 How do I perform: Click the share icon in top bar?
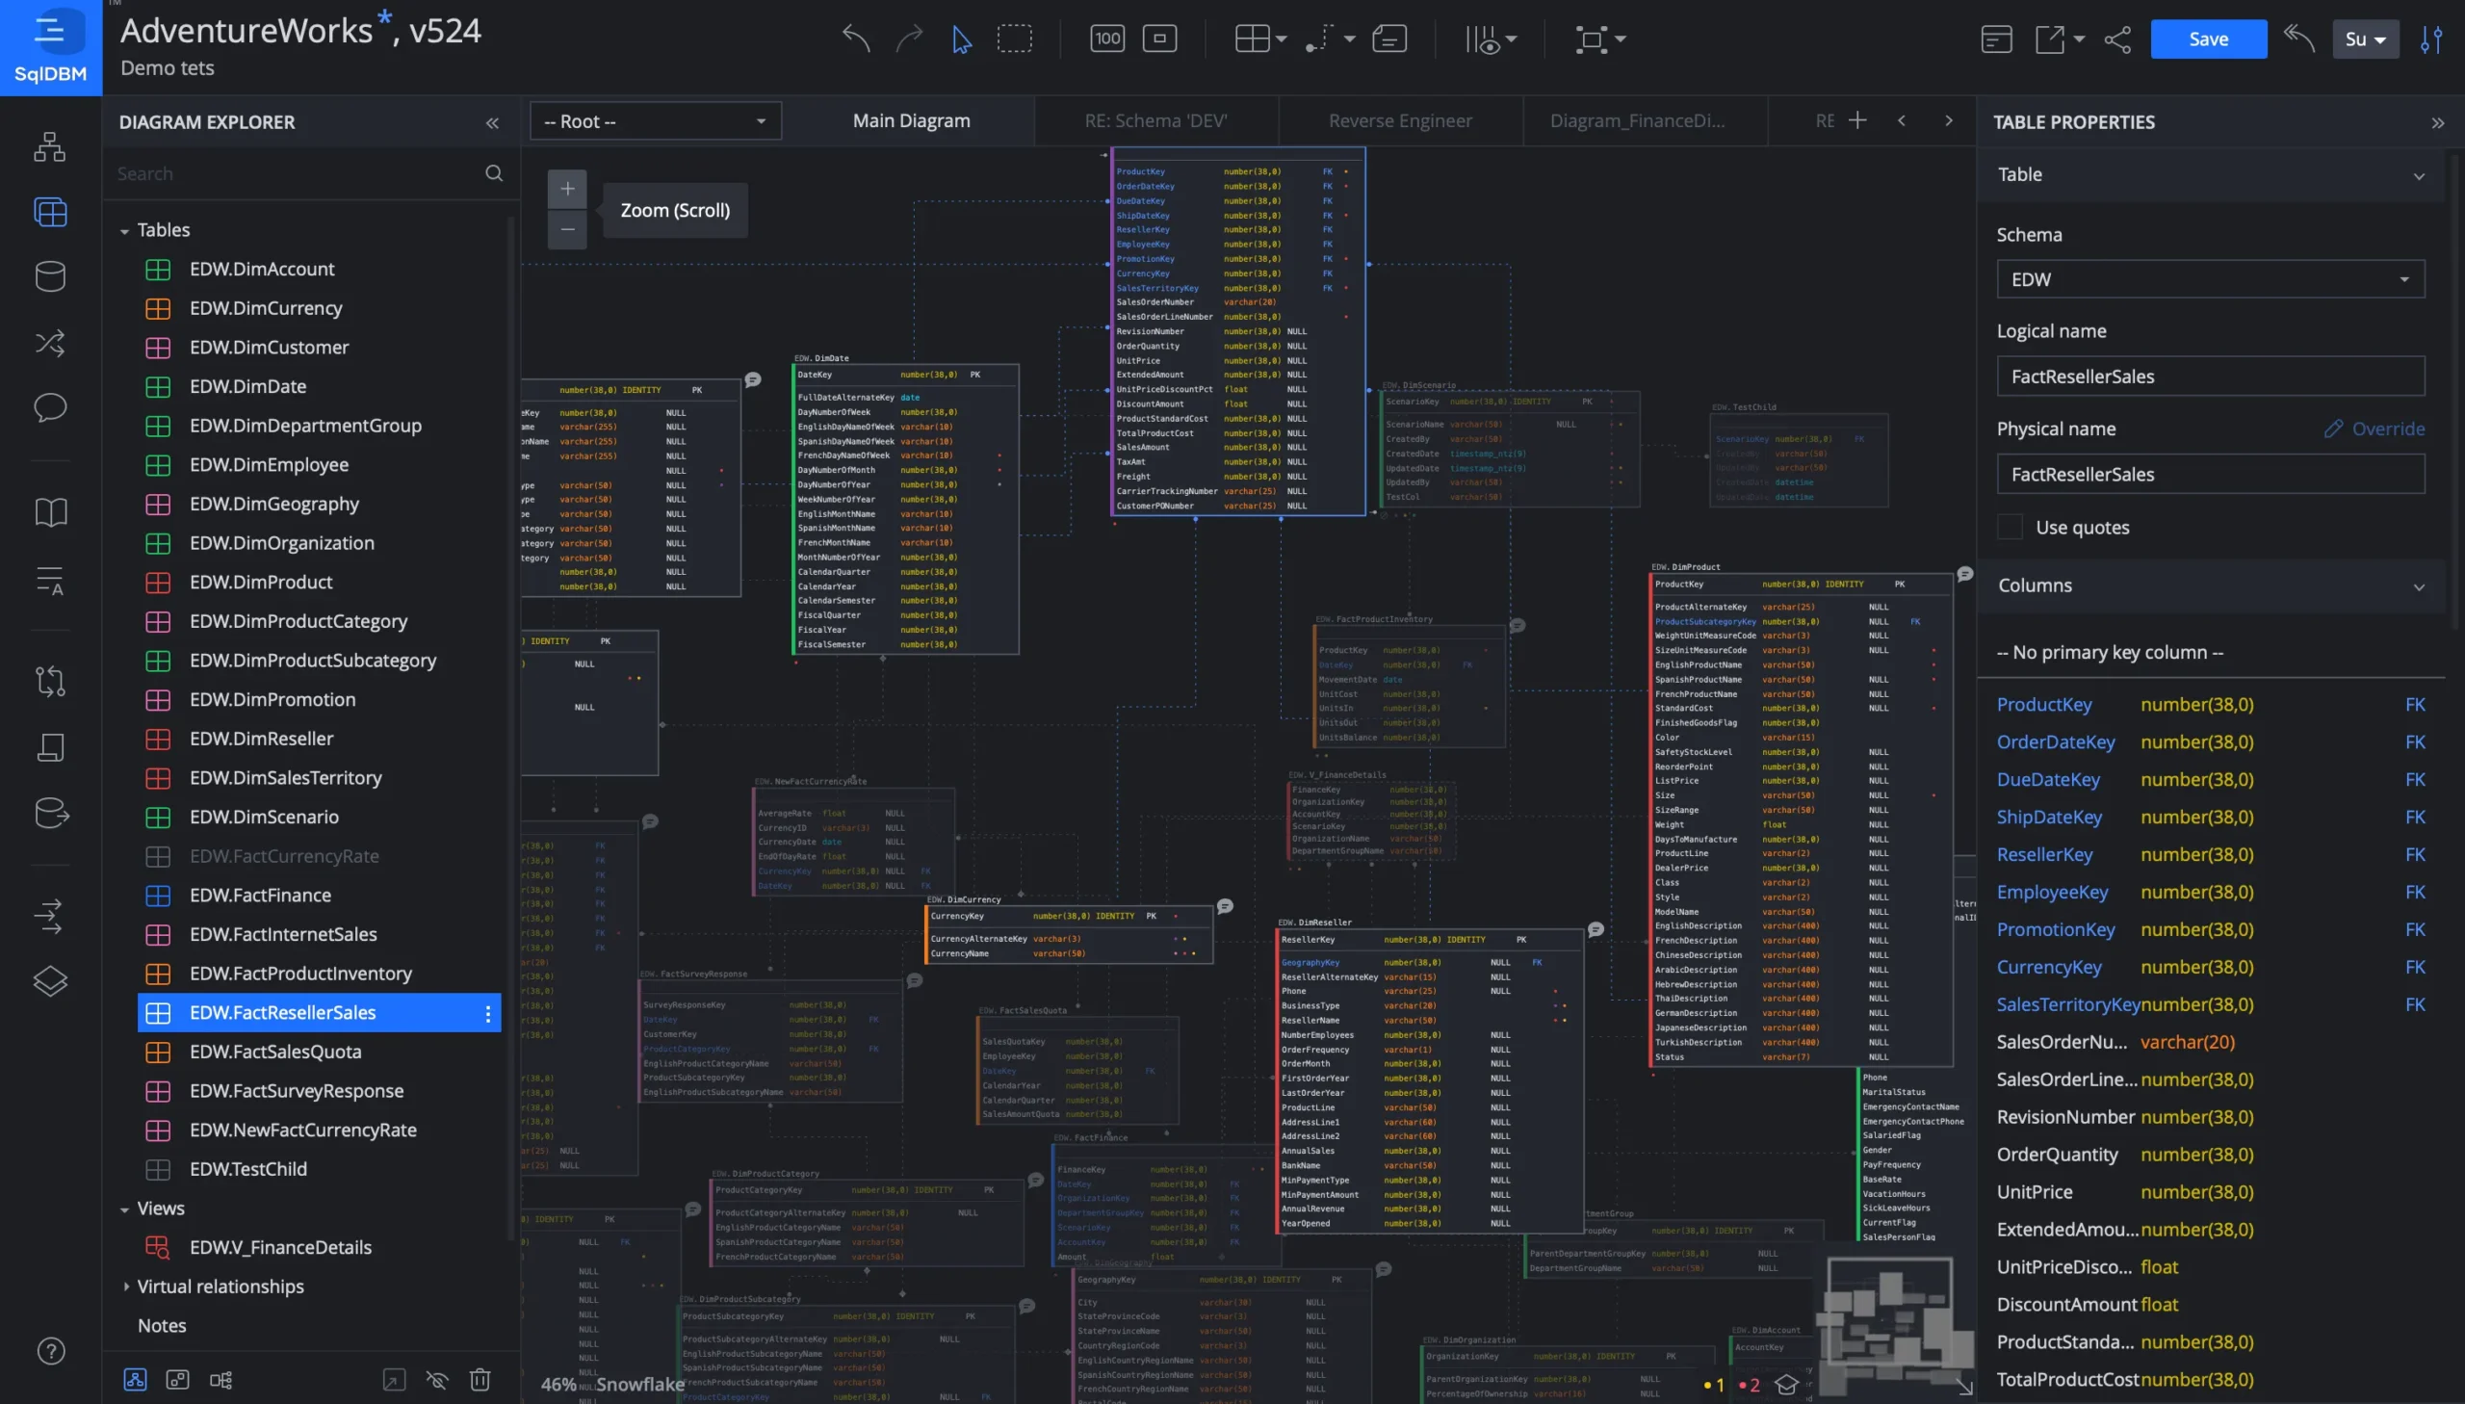point(2117,39)
